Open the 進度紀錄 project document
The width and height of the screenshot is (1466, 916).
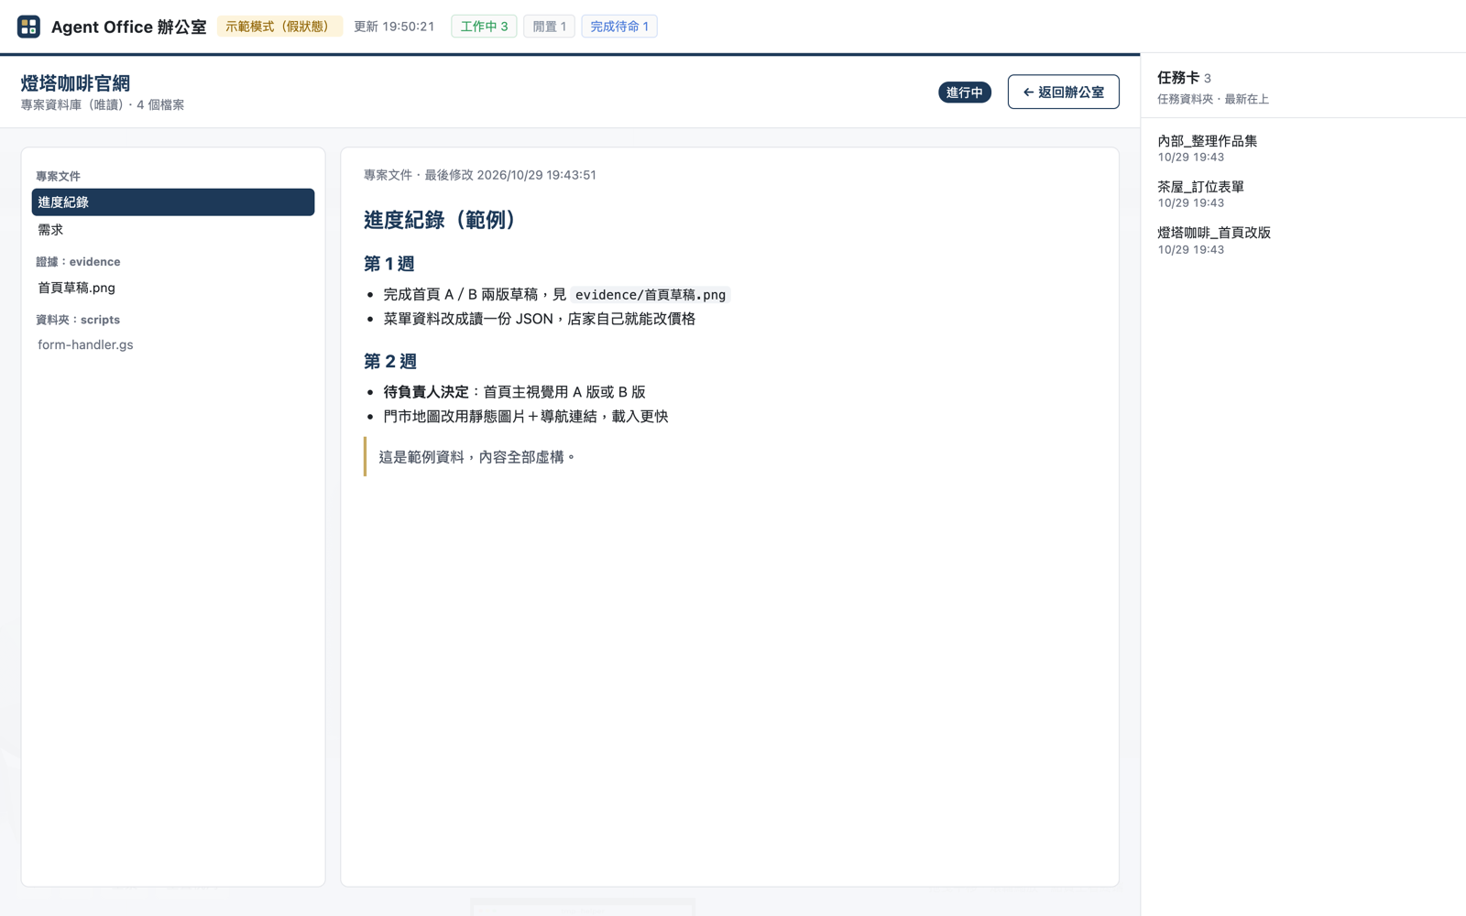pos(173,202)
